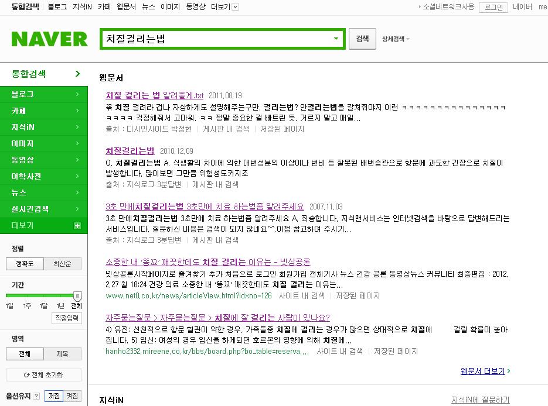Click the question mark help icon next to 옵션유지
The image size is (548, 406).
pos(36,396)
